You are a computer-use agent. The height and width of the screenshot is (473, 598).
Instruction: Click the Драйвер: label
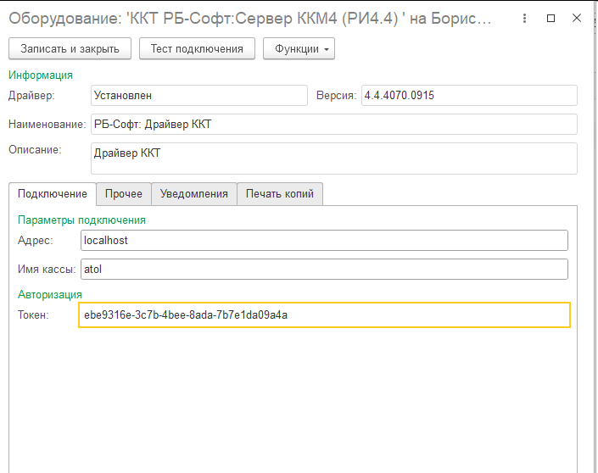[31, 95]
